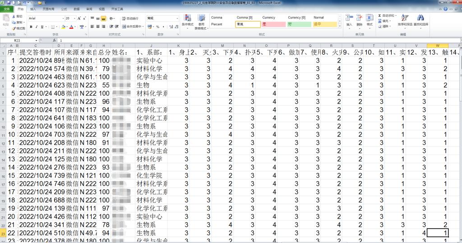The image size is (462, 243).
Task: Toggle Bold formatting
Action: point(31,27)
